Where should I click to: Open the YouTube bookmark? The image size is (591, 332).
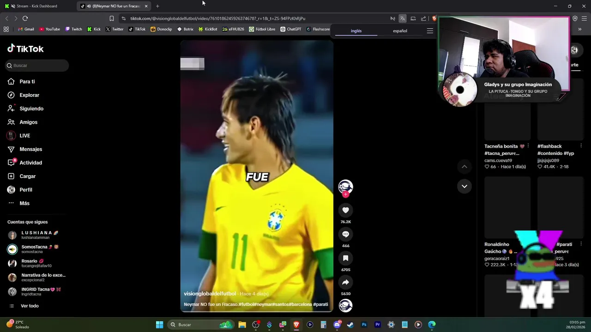pos(49,29)
